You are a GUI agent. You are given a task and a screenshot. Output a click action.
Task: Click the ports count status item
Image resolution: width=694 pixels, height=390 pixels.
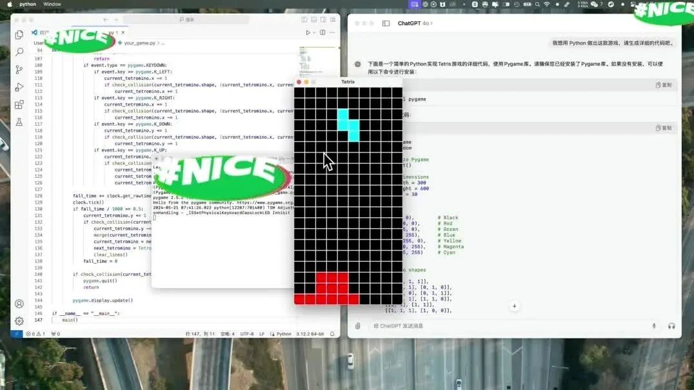(x=55, y=334)
